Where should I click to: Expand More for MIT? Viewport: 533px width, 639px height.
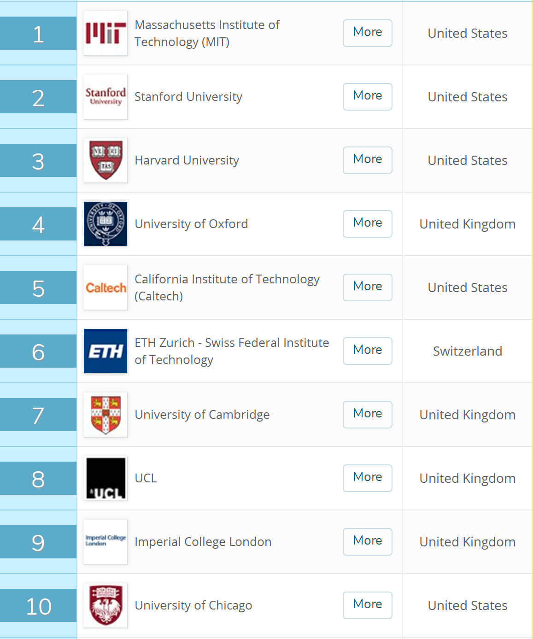coord(368,33)
